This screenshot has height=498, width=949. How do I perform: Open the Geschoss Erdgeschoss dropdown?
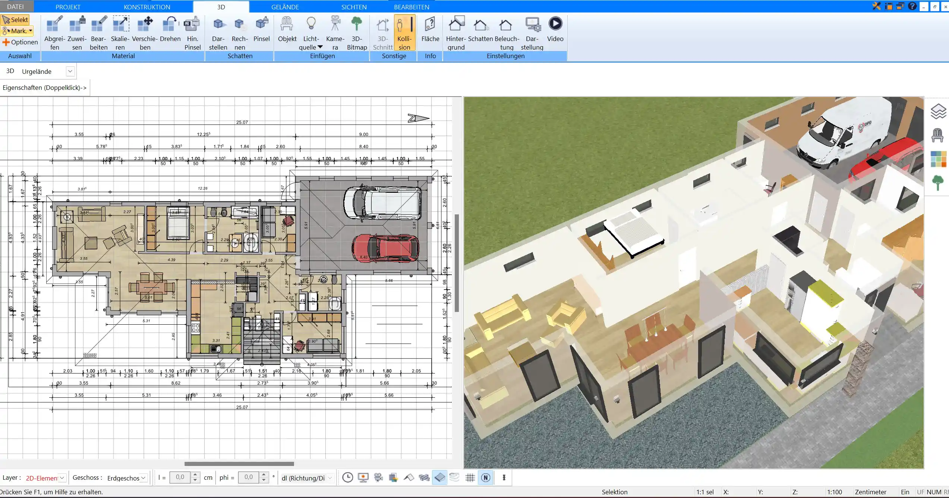(143, 477)
